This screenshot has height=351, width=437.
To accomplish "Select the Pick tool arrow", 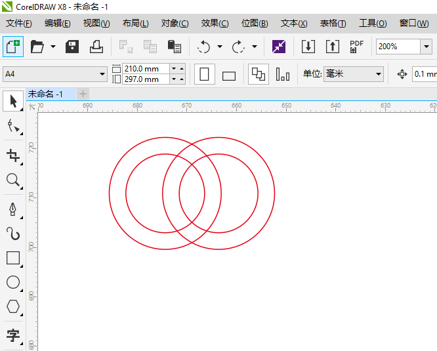I will coord(12,102).
